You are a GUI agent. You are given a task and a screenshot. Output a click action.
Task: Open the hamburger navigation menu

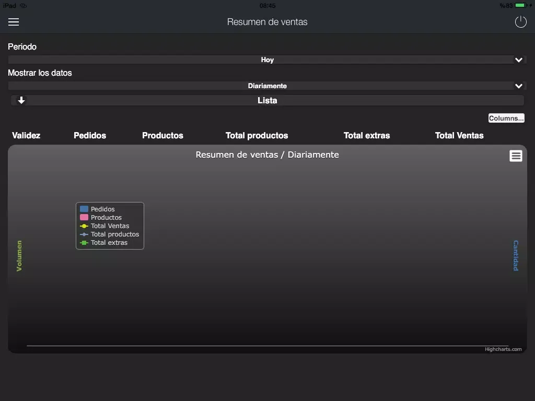(14, 22)
